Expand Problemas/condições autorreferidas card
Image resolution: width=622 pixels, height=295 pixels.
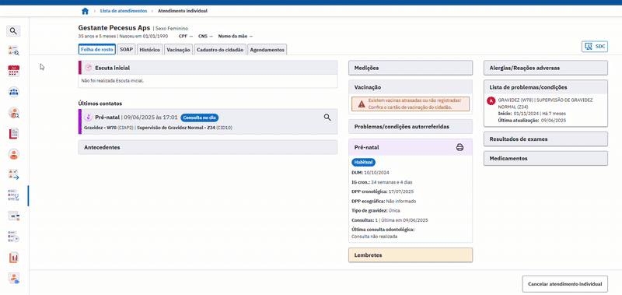pyautogui.click(x=411, y=127)
